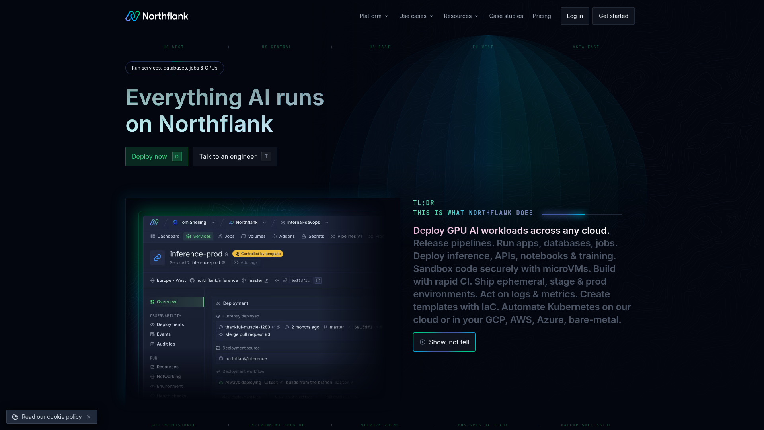
Task: Dismiss the cookie policy banner
Action: tap(88, 417)
